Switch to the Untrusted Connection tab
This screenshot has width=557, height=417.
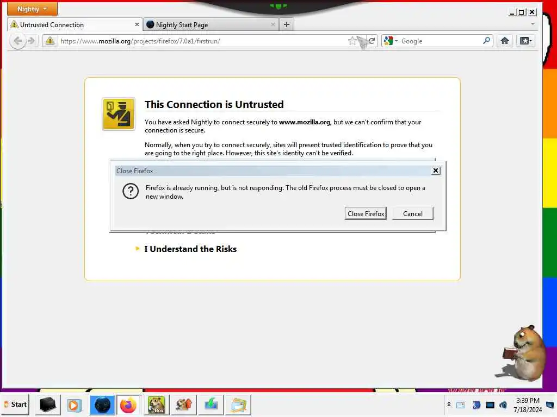click(75, 25)
